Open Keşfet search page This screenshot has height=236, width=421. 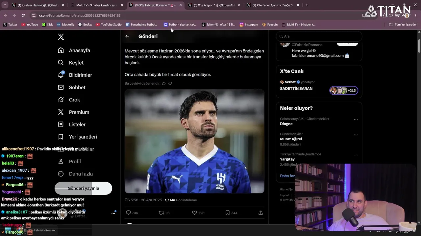(71, 63)
